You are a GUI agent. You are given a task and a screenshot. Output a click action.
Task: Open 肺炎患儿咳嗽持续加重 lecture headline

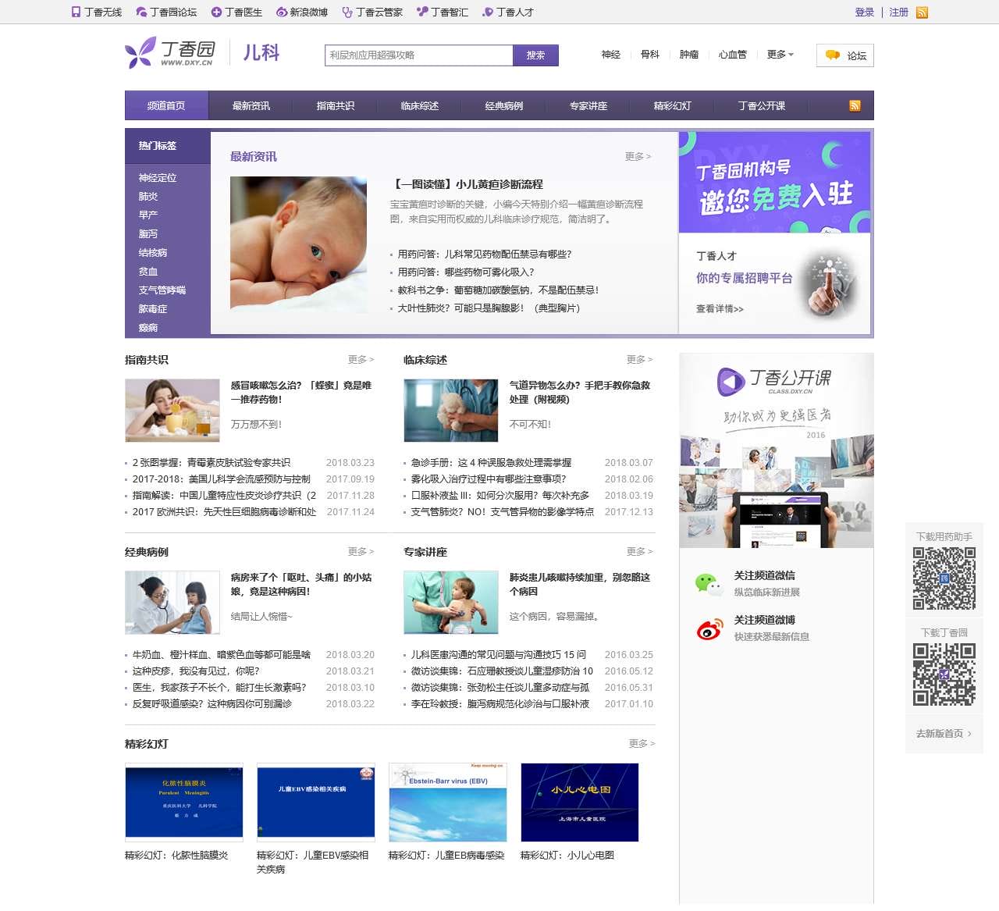click(x=580, y=584)
